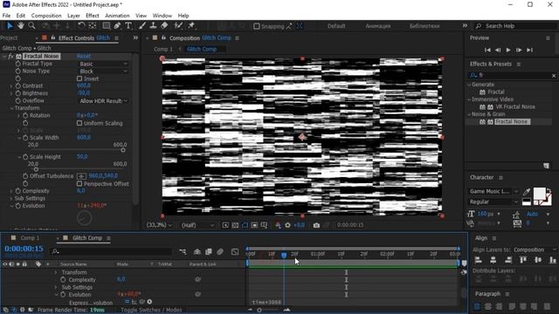Click the Scale Width slider handle

click(x=123, y=150)
